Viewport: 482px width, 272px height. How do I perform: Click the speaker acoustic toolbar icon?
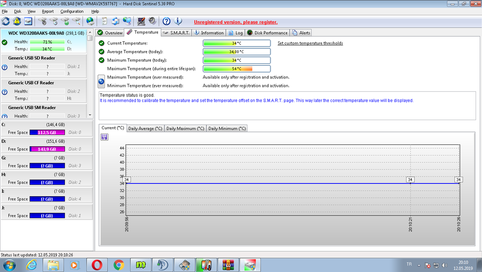[152, 21]
